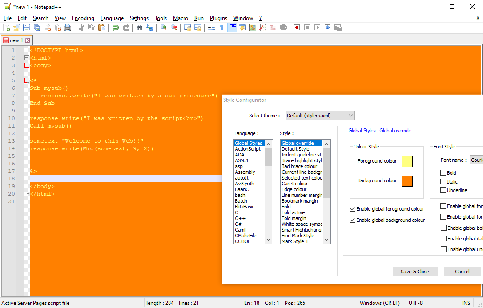
Task: Click the Copy toolbar icon
Action: [92, 28]
